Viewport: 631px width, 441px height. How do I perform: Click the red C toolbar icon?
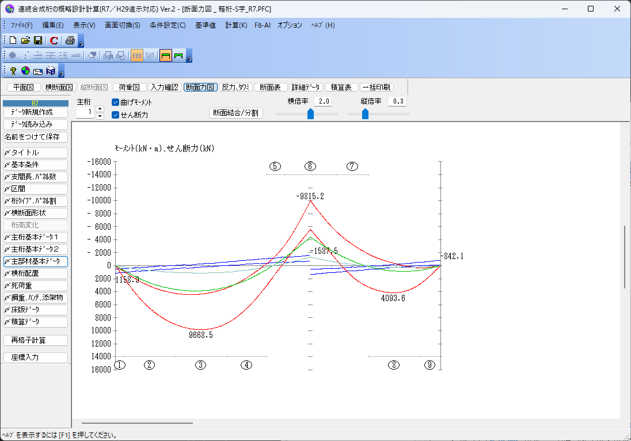[x=54, y=40]
